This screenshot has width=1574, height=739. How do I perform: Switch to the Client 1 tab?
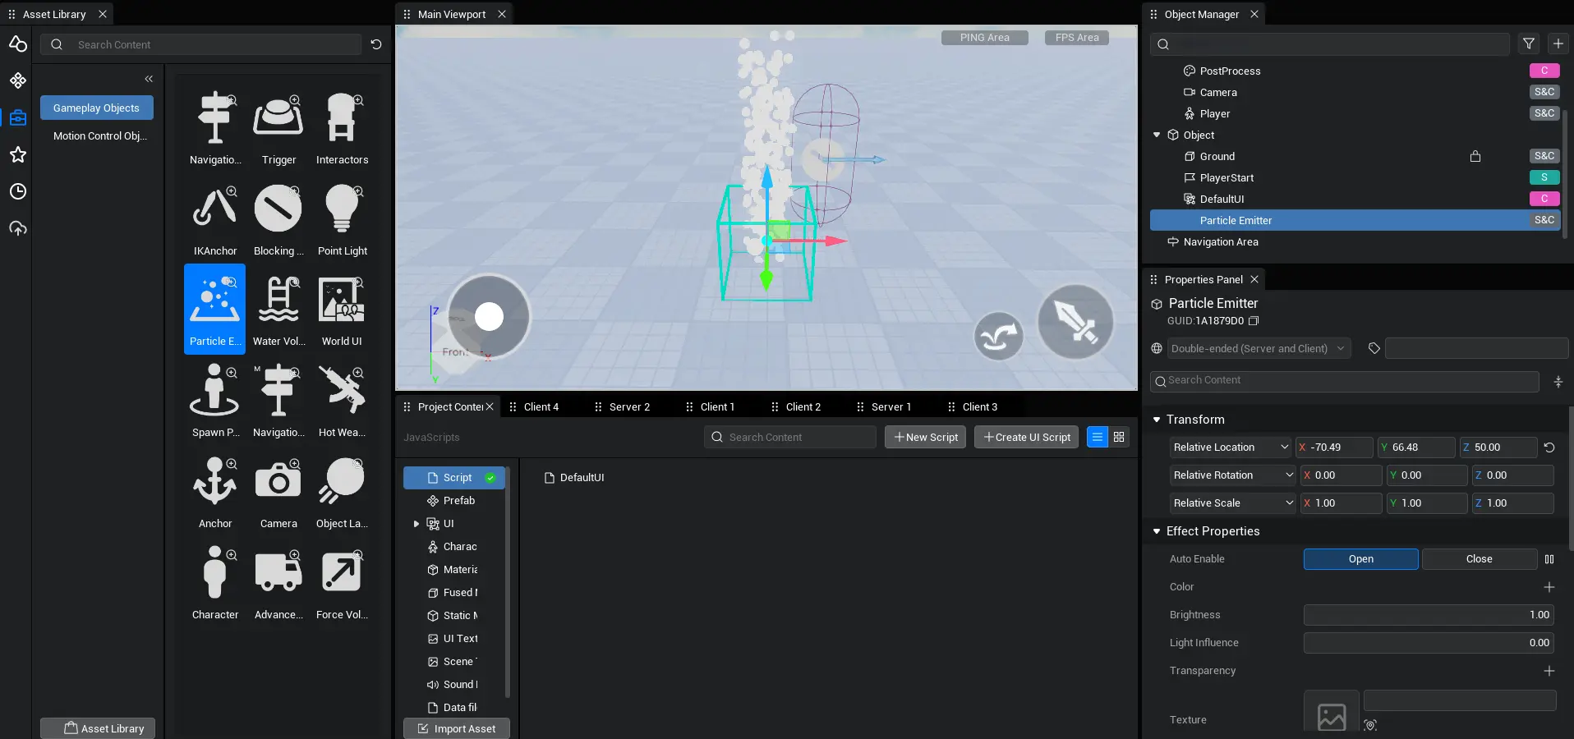717,407
